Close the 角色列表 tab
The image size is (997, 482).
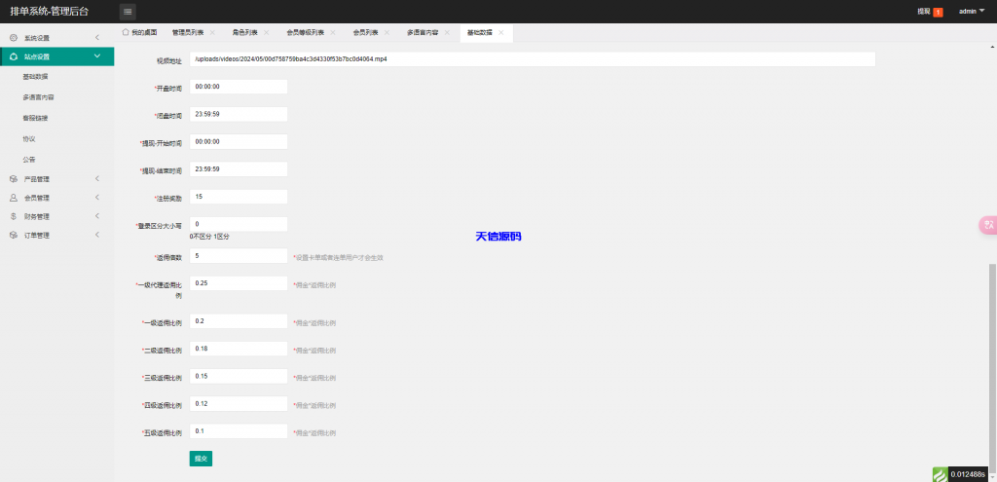tap(267, 32)
